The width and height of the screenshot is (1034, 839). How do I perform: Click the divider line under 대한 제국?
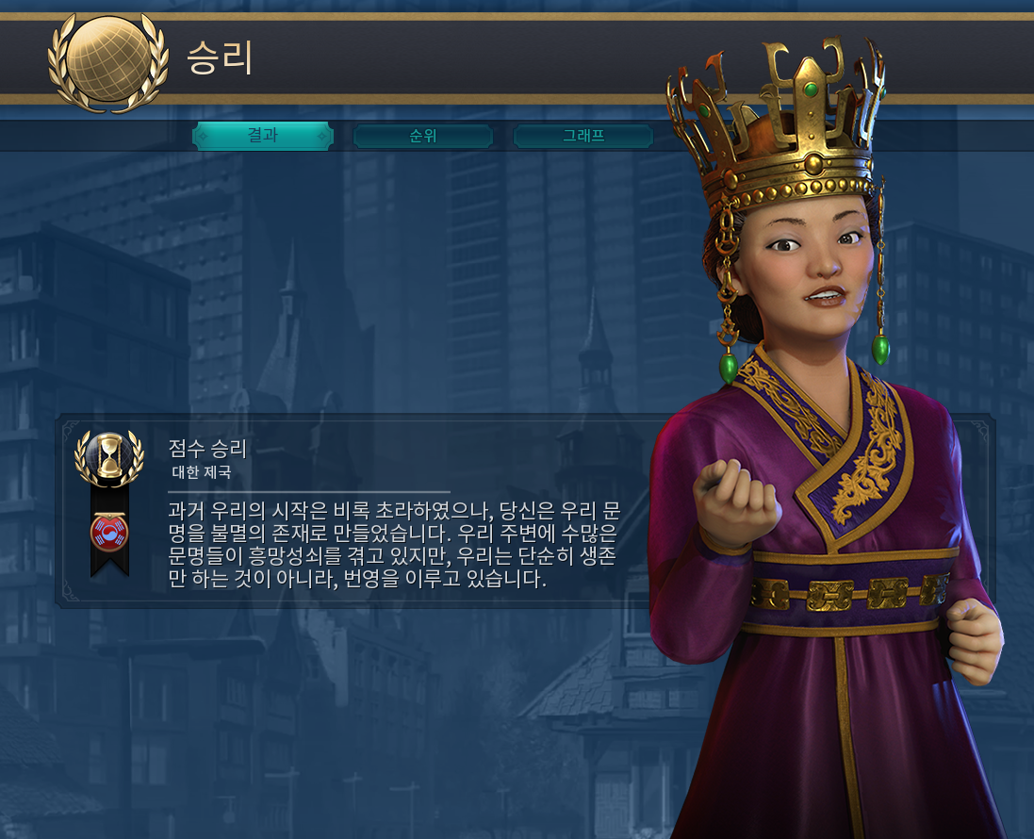point(308,491)
